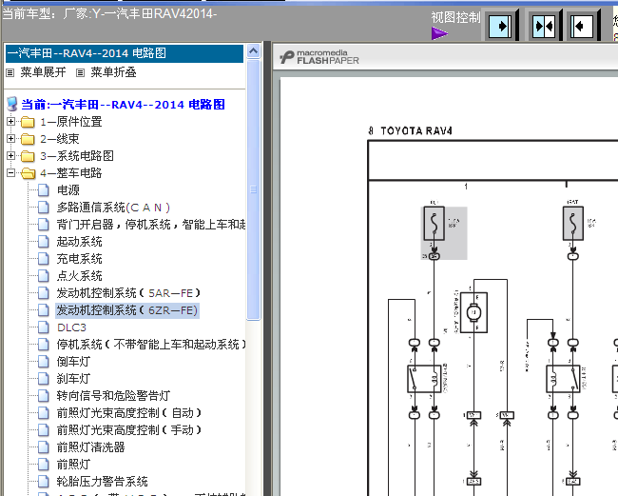Open 背门开启器,停机系统 diagram entry
Screen dimensions: 618x496
point(151,225)
